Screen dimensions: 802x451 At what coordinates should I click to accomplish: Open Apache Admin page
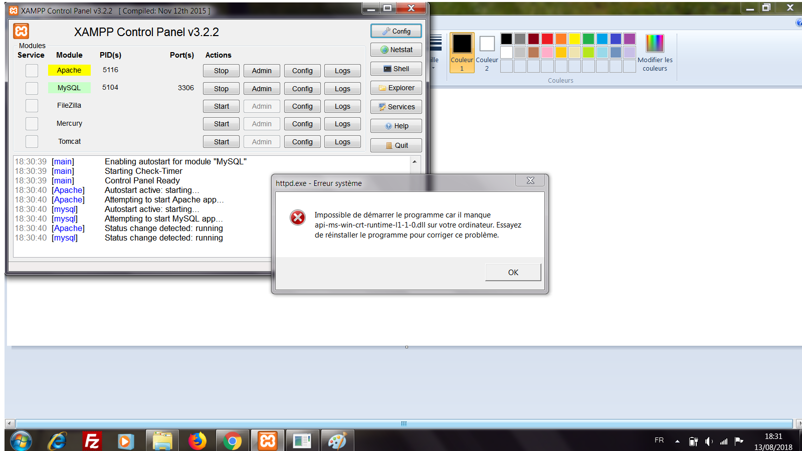[x=262, y=71]
